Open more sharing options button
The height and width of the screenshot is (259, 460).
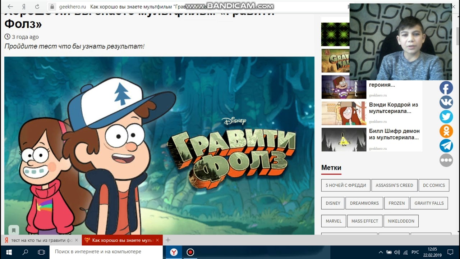(x=446, y=160)
